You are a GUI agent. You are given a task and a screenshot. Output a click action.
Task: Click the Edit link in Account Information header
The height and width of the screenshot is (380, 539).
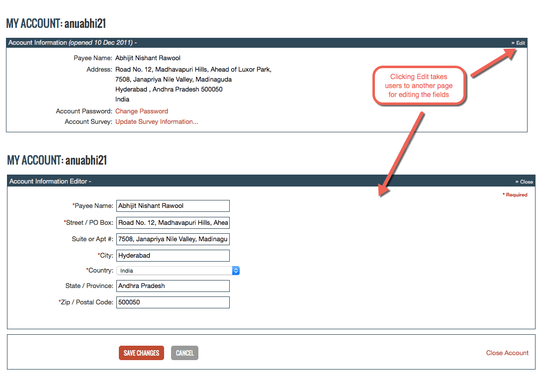pos(518,43)
